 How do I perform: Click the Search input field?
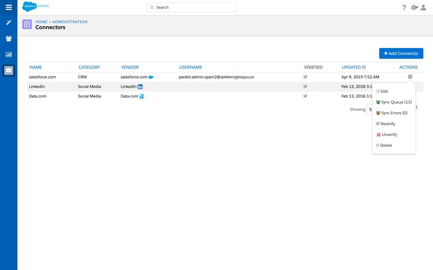(192, 8)
